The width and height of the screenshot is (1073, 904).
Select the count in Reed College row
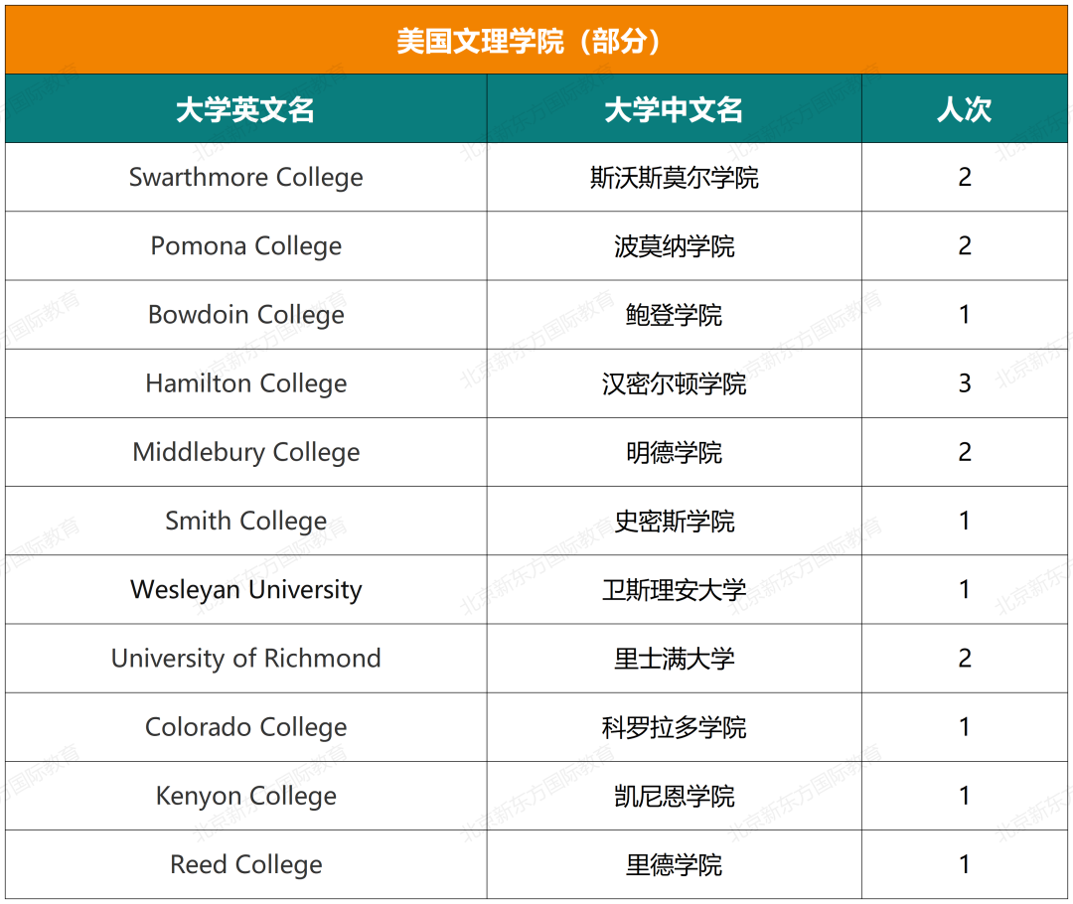[x=964, y=864]
